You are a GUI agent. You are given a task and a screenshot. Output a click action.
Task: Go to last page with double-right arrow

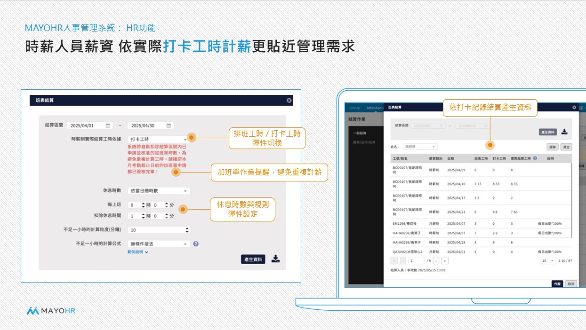[x=445, y=260]
